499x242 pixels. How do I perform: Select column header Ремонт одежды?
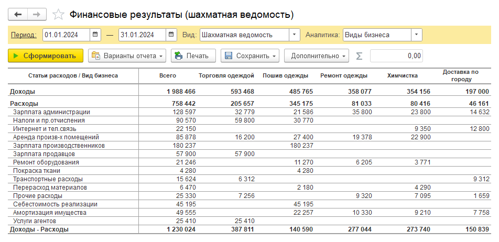click(x=344, y=75)
